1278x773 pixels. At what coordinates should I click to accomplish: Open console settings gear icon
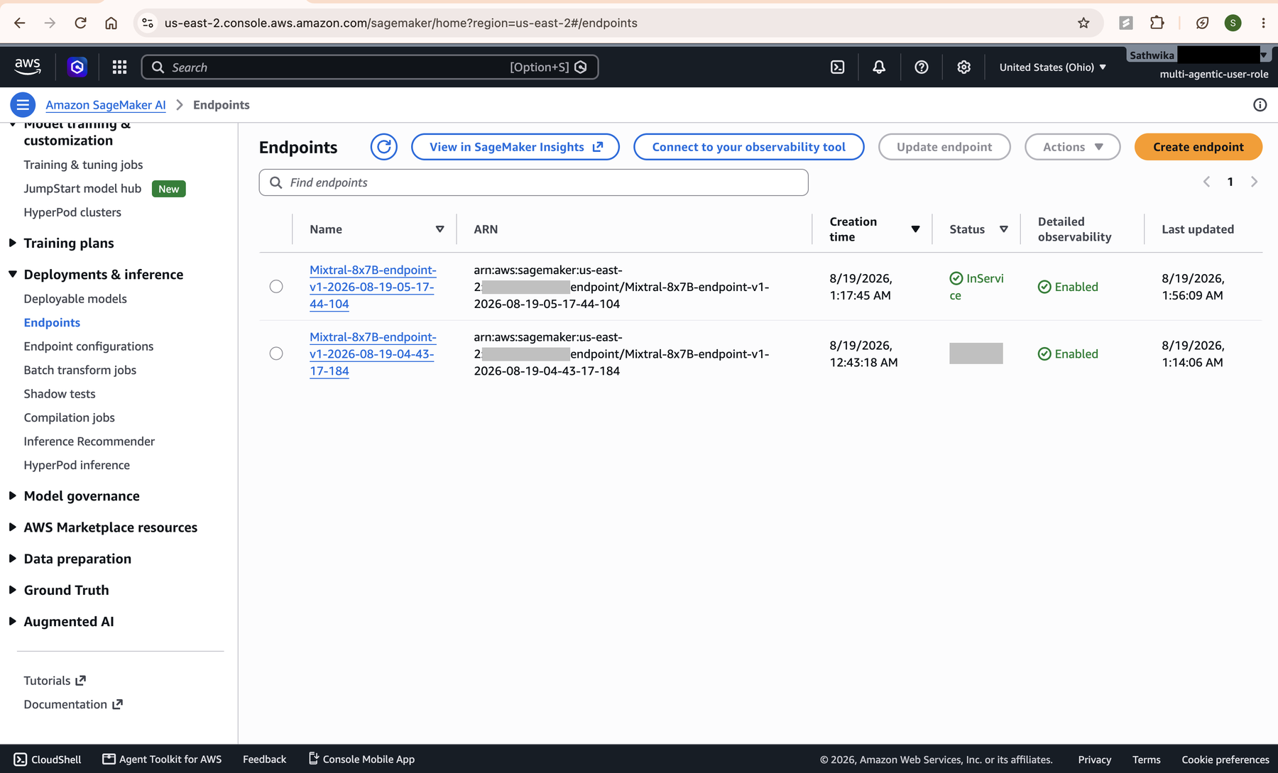coord(963,67)
